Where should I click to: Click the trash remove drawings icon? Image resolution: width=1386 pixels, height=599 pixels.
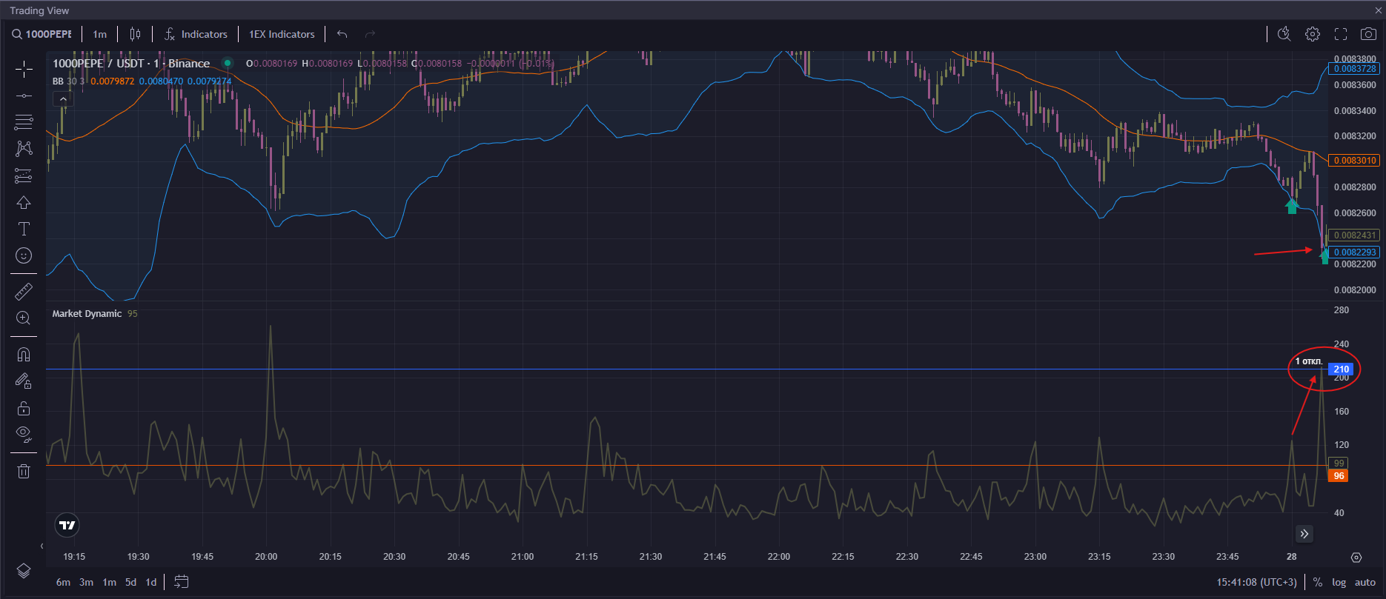point(24,471)
